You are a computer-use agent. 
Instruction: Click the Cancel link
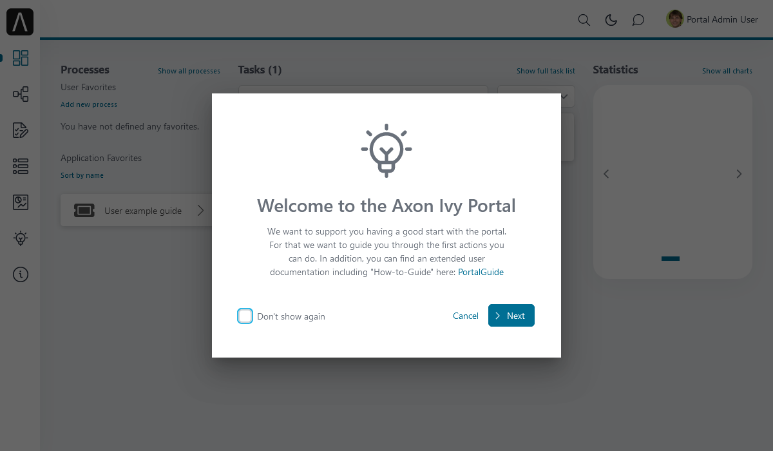point(466,316)
